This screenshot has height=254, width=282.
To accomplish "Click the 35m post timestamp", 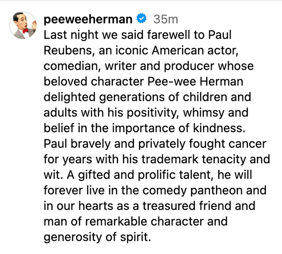I will click(166, 19).
